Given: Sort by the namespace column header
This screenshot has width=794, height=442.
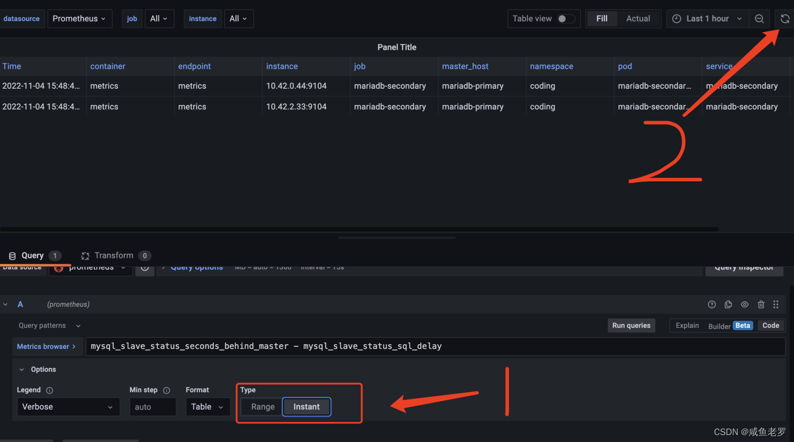Looking at the screenshot, I should (x=551, y=66).
